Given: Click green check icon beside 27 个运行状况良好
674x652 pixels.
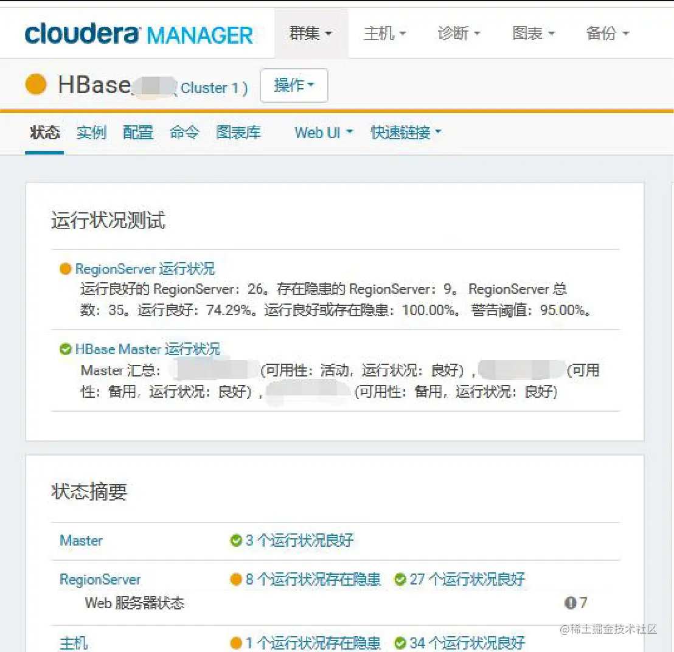Looking at the screenshot, I should pos(400,580).
